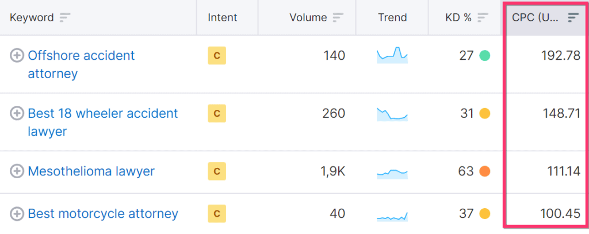Screen dimensions: 589x234
Task: Sort by Volume column icon
Action: tap(338, 18)
